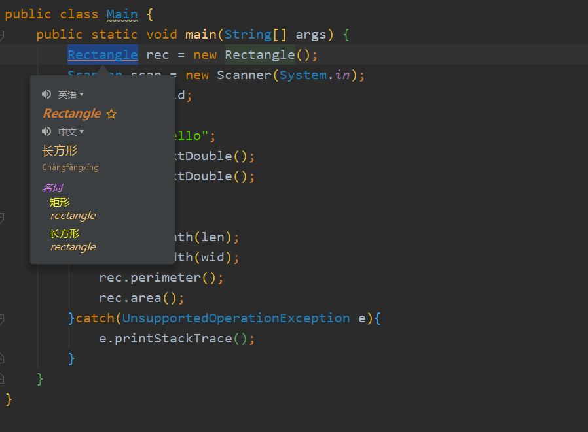This screenshot has width=588, height=432.
Task: Click the 名词 part-of-speech label
Action: point(52,188)
